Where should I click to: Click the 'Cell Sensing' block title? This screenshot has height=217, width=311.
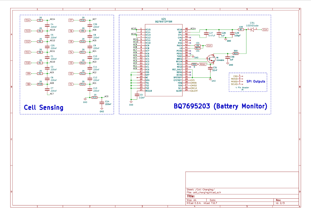44,108
